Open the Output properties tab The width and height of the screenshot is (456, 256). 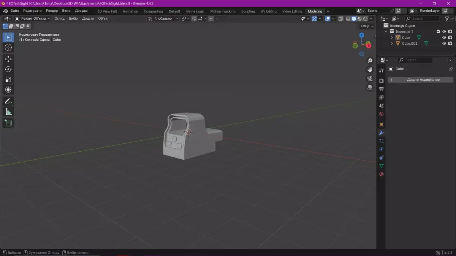coord(382,89)
